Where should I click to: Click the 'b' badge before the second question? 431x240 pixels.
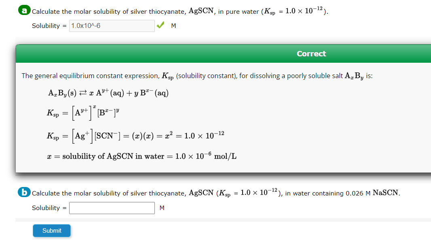(23, 192)
